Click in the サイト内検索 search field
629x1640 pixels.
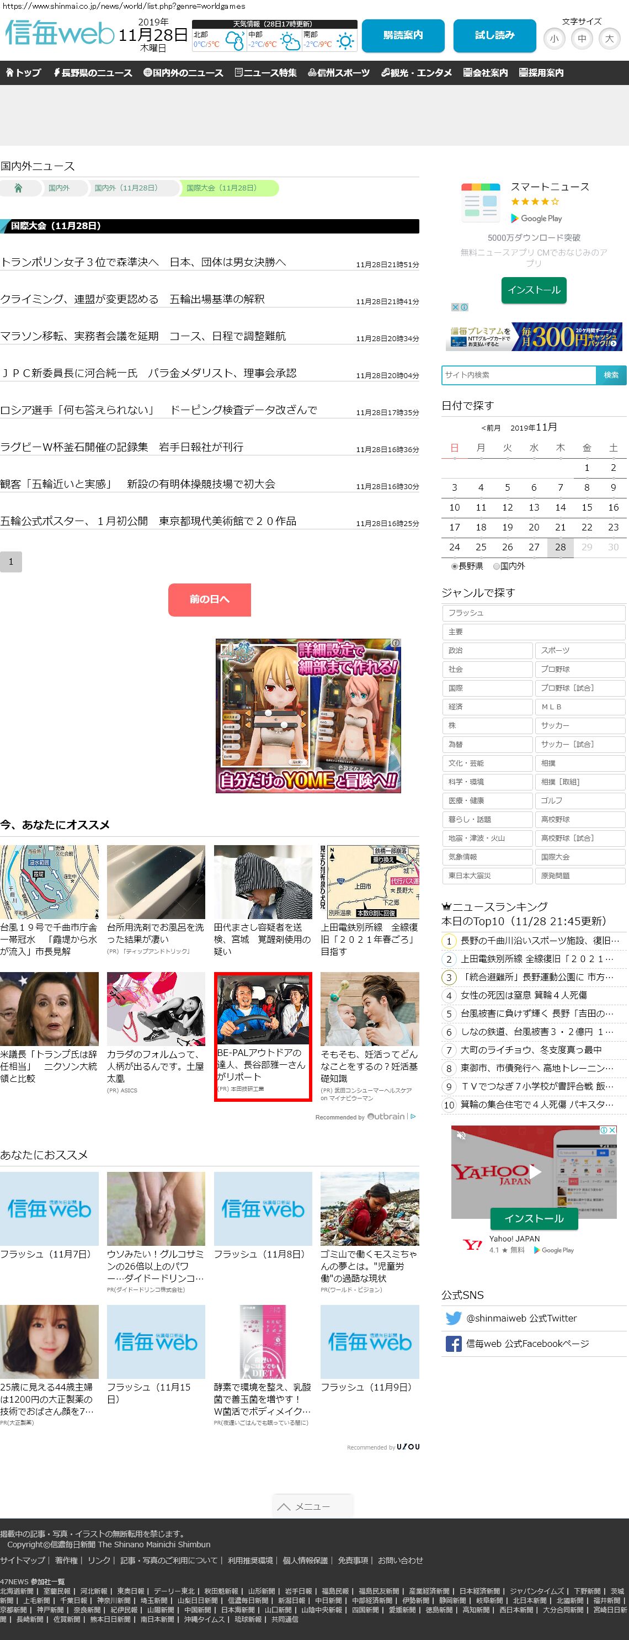click(x=518, y=375)
